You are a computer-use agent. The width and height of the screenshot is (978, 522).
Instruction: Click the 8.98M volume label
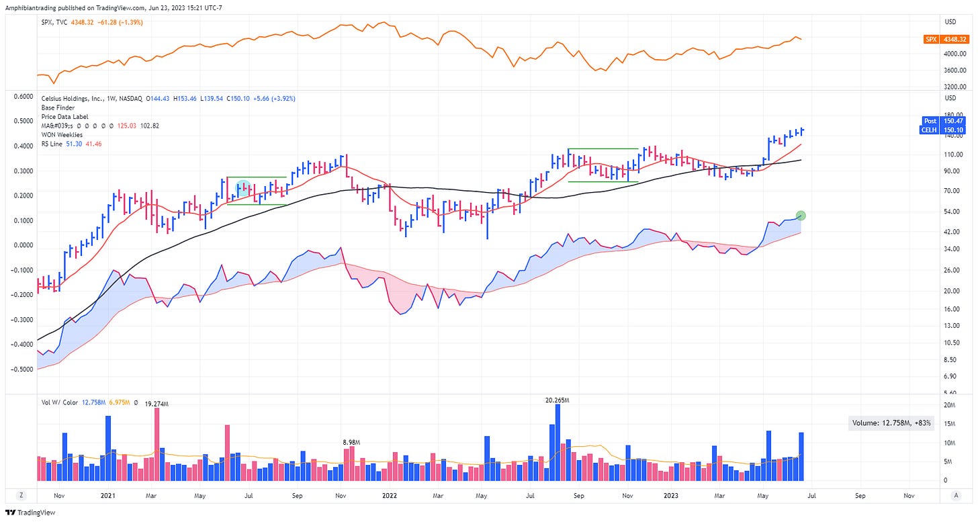pyautogui.click(x=351, y=443)
